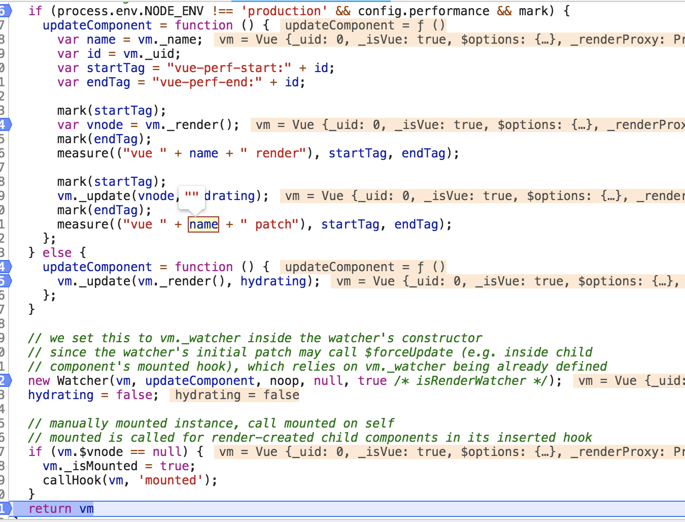Expand inline vm preview beside var name = vm._name
The height and width of the screenshot is (522, 685).
tap(449, 40)
